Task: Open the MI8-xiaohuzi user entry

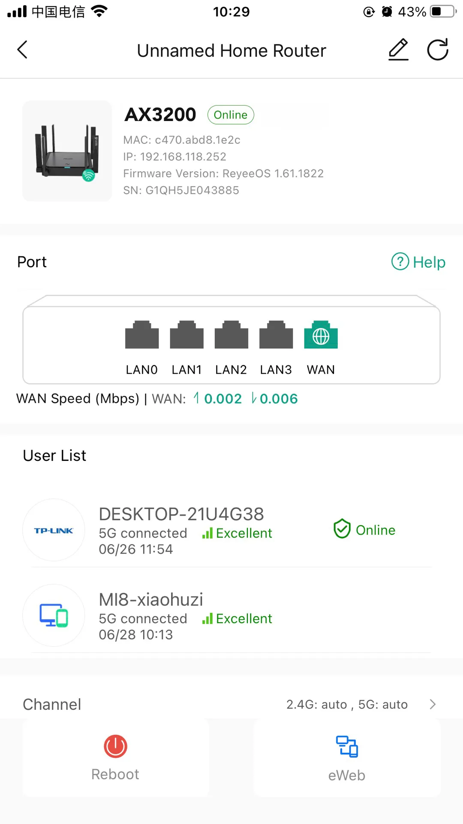Action: [231, 615]
